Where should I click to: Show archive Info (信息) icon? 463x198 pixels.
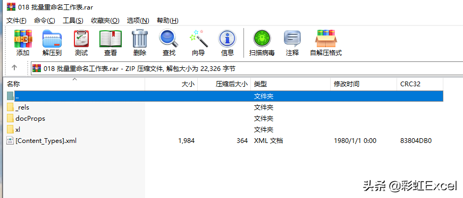pos(227,39)
